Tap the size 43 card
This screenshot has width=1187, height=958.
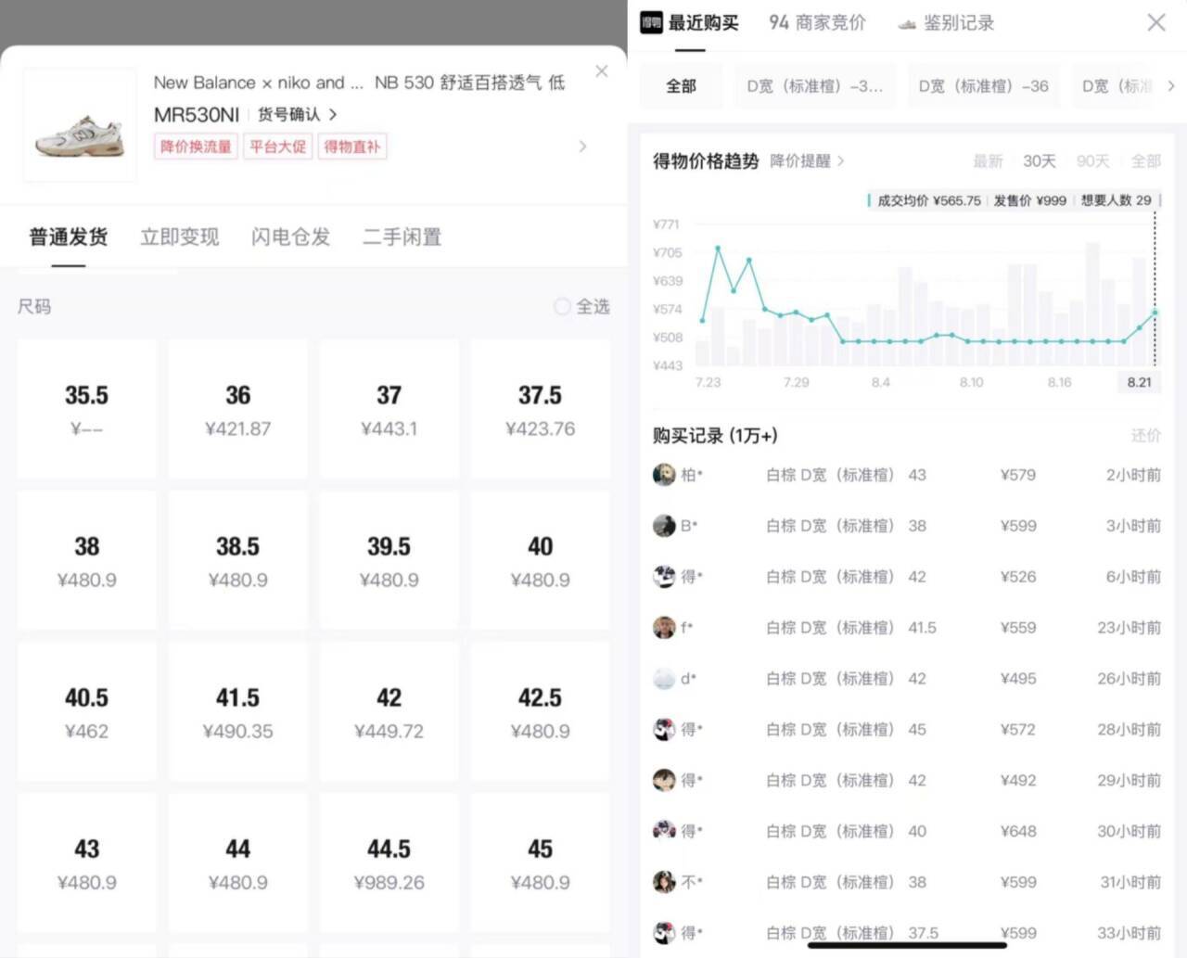[x=86, y=862]
